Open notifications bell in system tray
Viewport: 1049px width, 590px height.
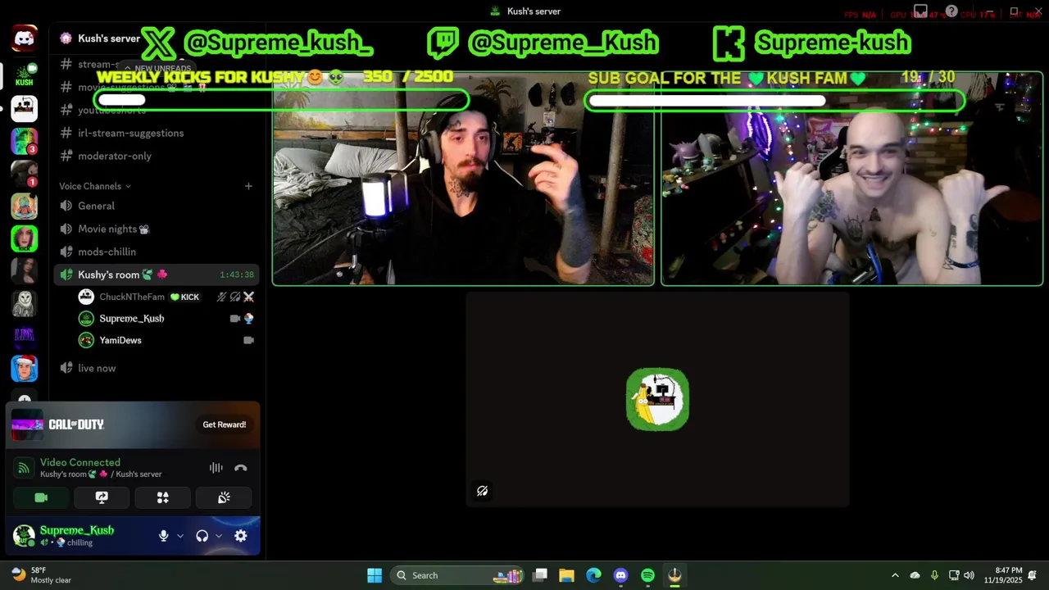pos(1033,575)
